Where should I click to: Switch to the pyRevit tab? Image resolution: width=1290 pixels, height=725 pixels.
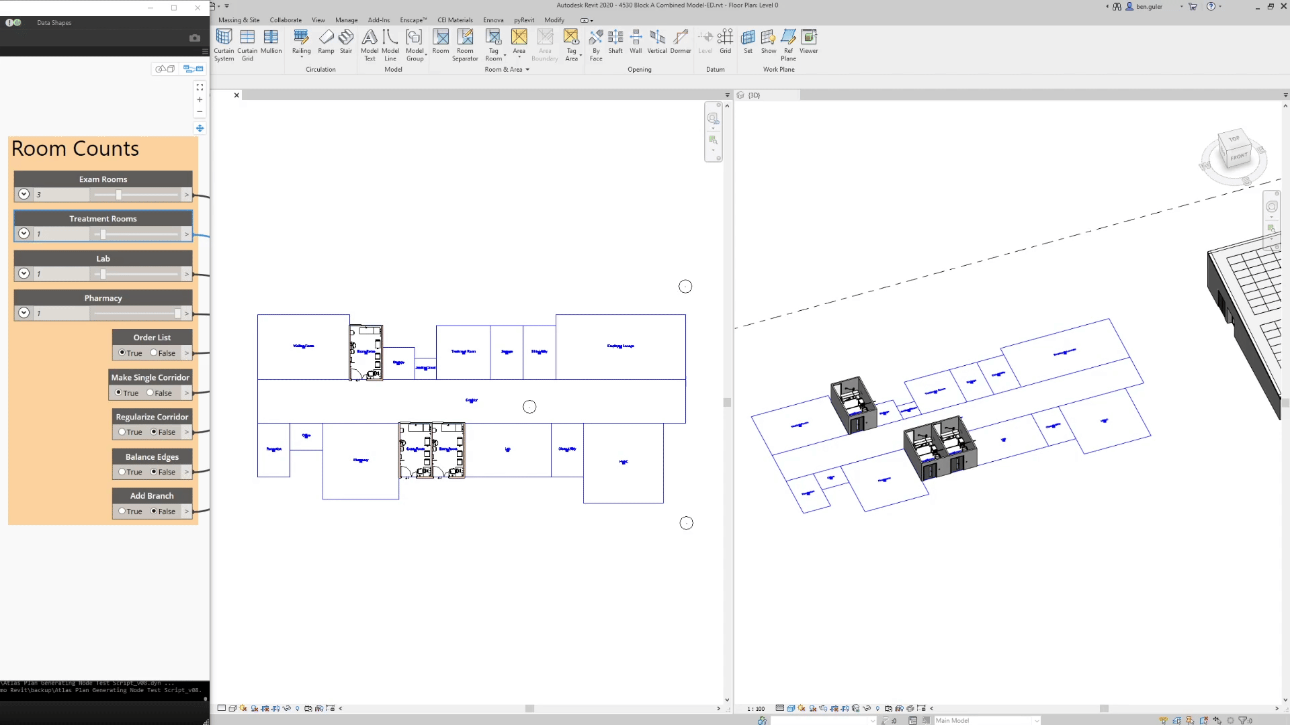click(523, 20)
